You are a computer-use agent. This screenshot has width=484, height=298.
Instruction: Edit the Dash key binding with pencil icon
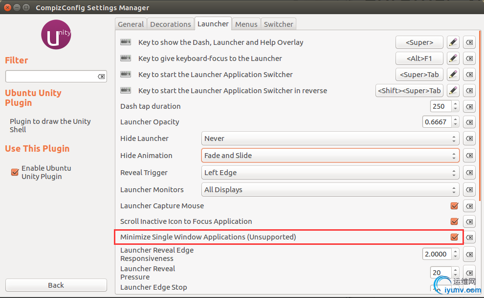[453, 42]
